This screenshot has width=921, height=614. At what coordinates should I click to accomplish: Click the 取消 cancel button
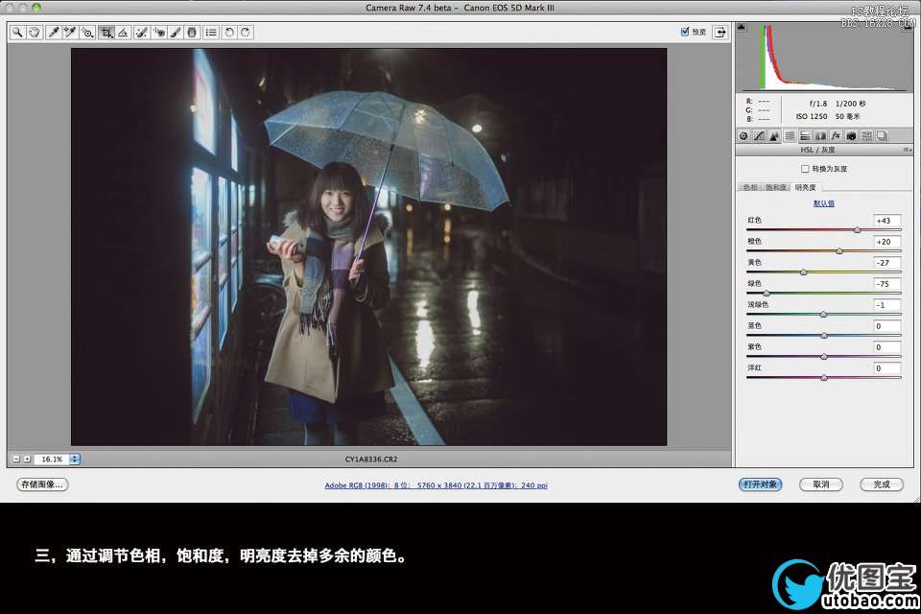point(821,484)
